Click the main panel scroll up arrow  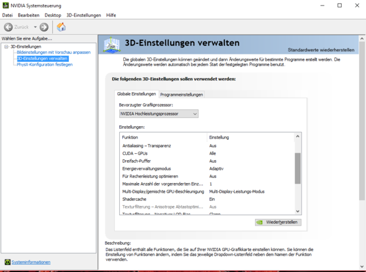(x=362, y=38)
